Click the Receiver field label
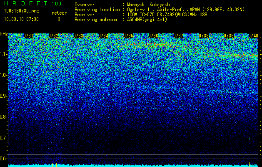262x167 pixels. [85, 15]
